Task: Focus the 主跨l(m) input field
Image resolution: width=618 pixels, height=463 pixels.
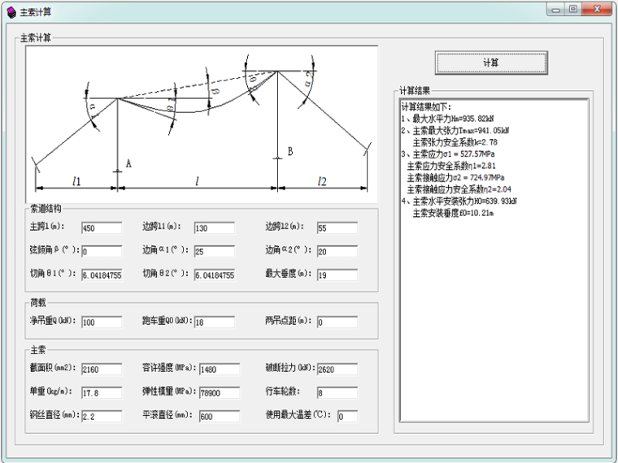Action: 101,228
